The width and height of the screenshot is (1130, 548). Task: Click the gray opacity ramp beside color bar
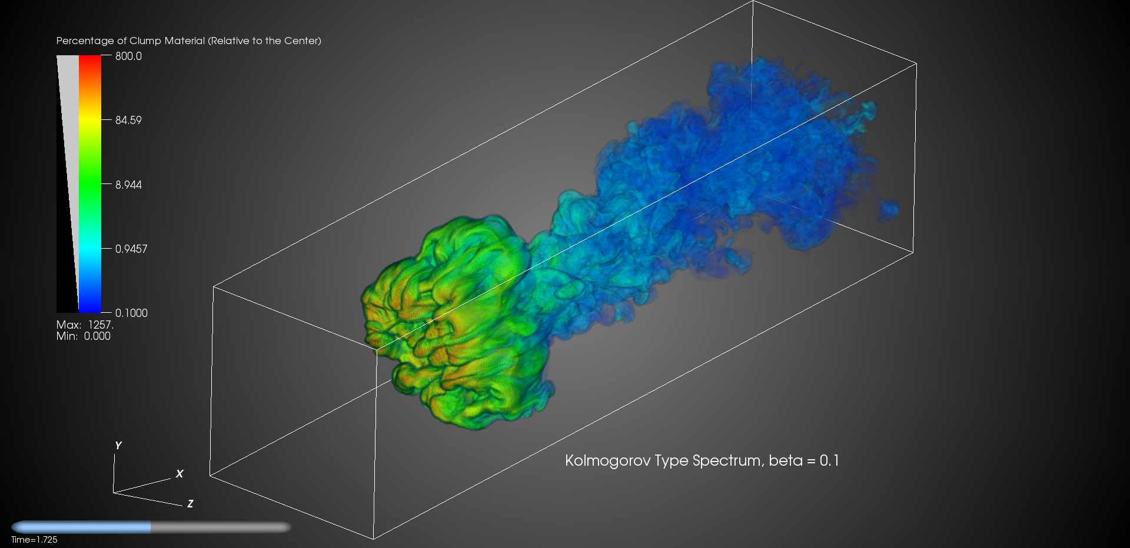(68, 184)
